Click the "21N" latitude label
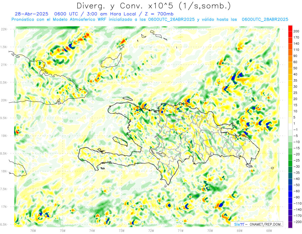The image size is (302, 234). pos(4,65)
